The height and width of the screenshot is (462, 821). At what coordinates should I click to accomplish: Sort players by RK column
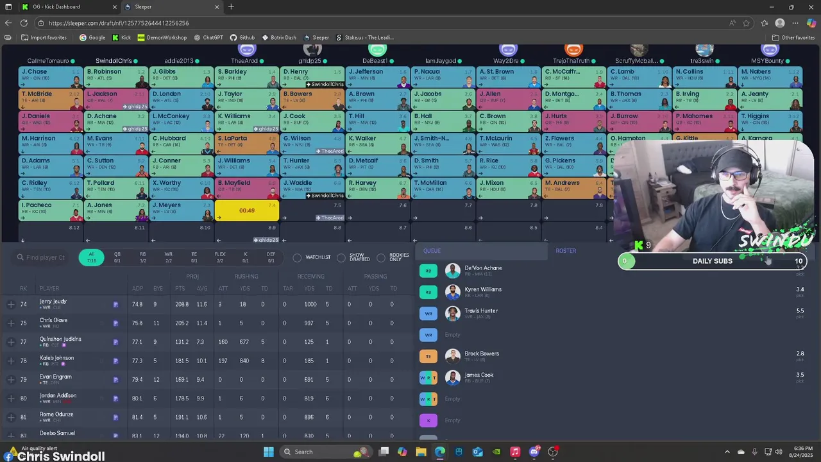(24, 288)
